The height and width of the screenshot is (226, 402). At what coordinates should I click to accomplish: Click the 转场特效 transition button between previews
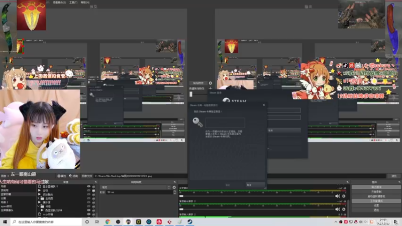coord(198,83)
